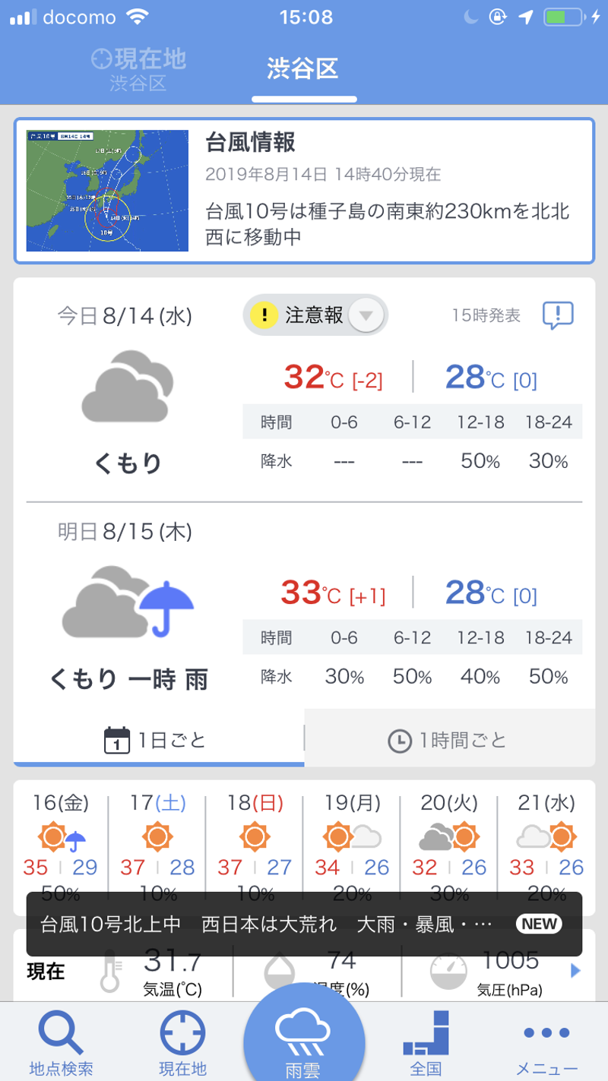Tap today's cloudy weather icon

(x=127, y=386)
